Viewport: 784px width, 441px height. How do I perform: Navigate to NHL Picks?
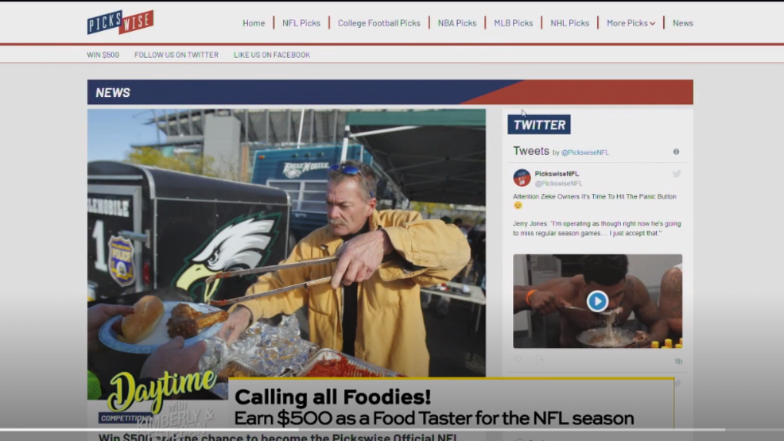[x=569, y=23]
